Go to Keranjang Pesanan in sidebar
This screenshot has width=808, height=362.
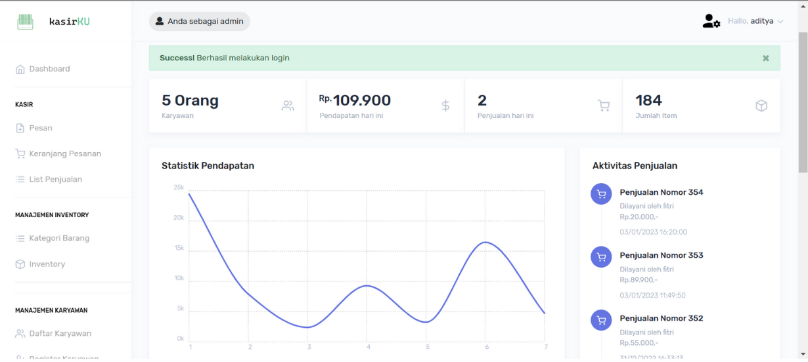[64, 153]
